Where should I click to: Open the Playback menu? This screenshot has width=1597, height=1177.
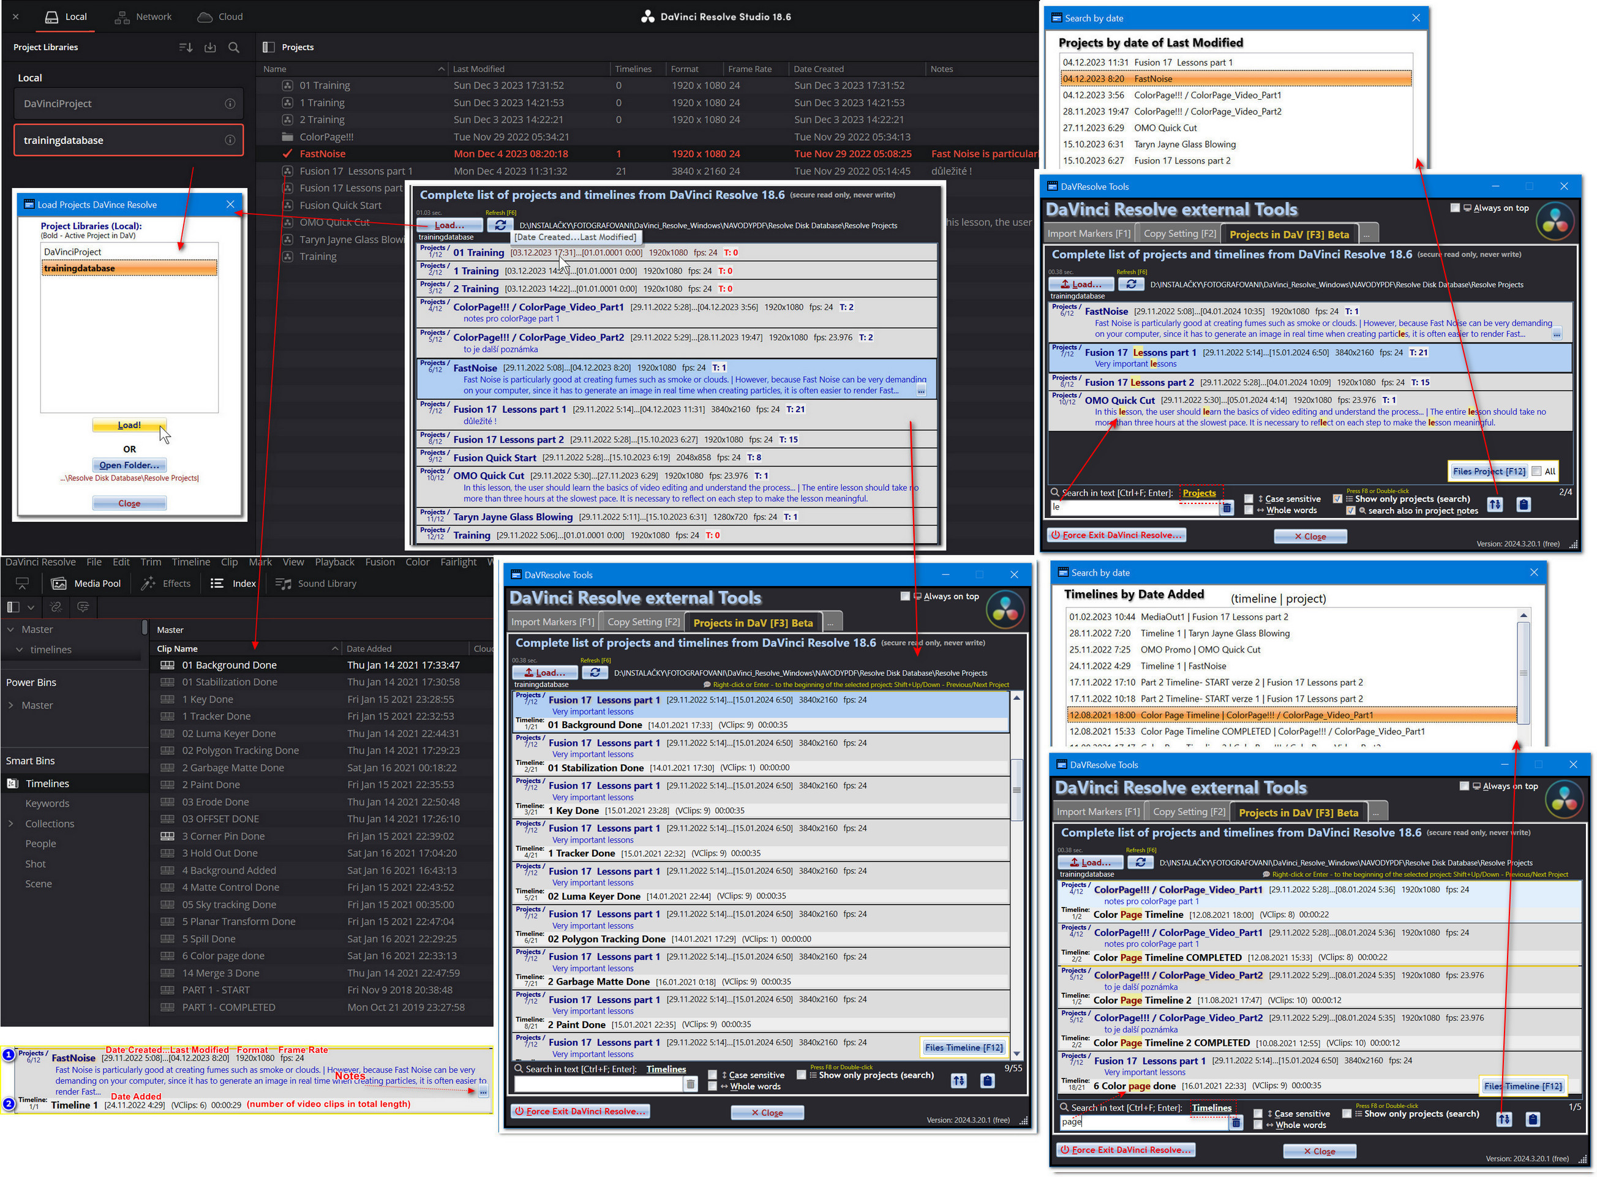[334, 562]
